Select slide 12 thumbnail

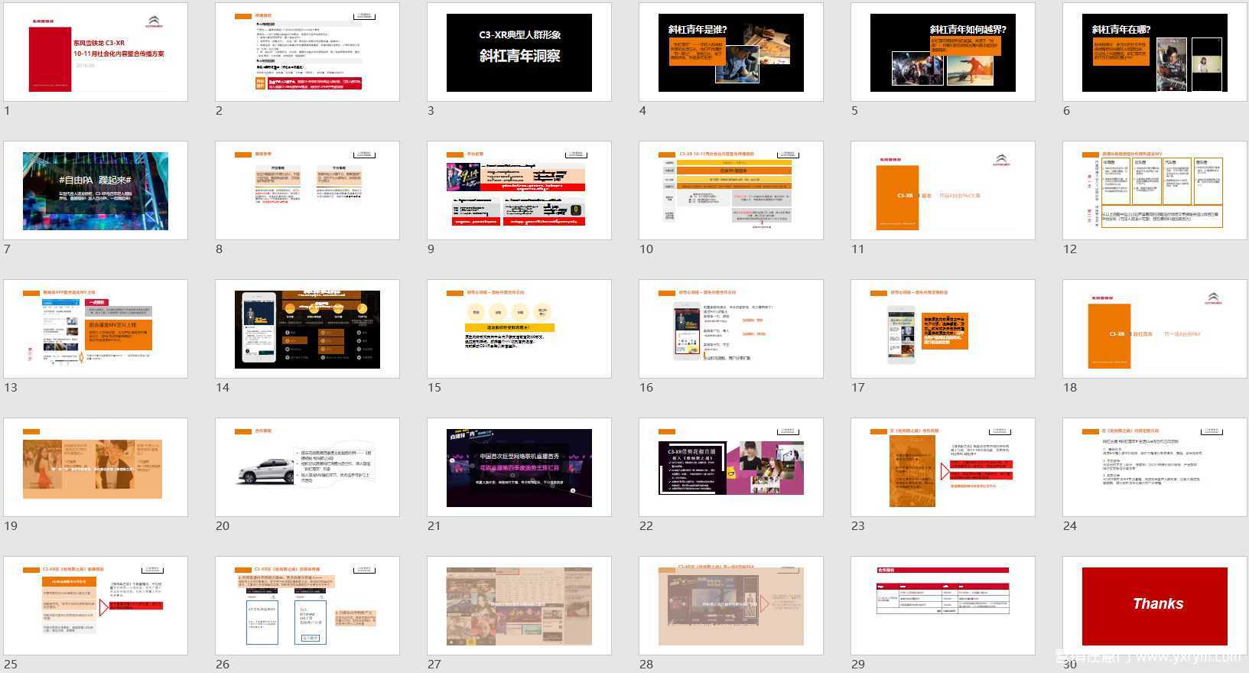coord(1155,190)
